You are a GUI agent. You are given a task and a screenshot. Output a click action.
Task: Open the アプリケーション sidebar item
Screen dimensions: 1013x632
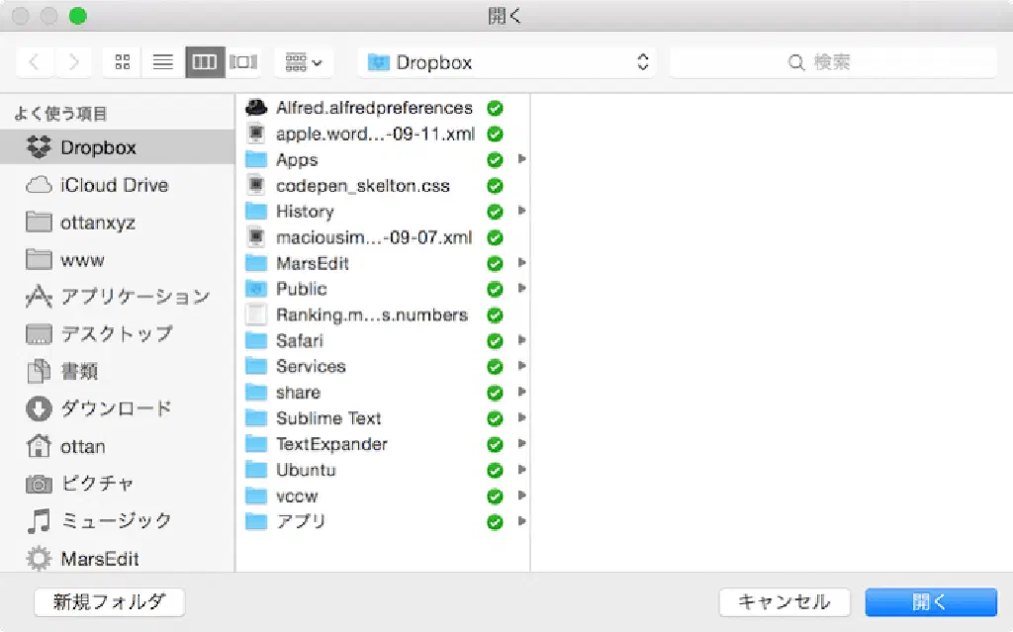tap(135, 297)
